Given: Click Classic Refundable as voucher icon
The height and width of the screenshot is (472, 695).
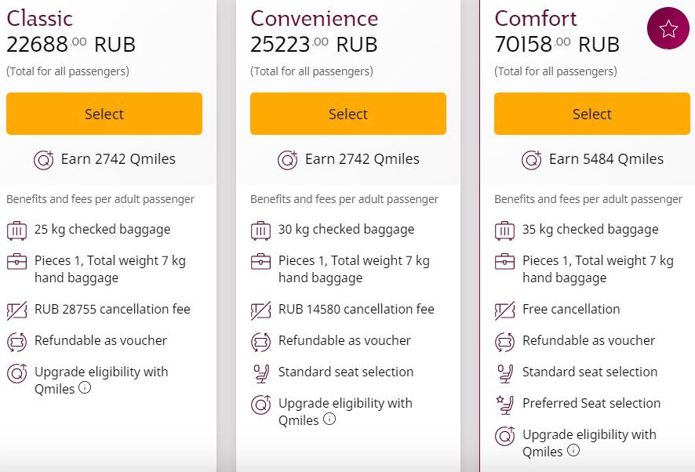Looking at the screenshot, I should (16, 342).
